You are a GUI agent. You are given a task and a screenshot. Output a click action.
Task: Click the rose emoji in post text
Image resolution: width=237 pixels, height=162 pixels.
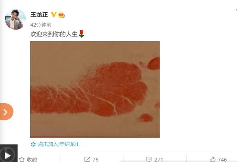tap(81, 34)
